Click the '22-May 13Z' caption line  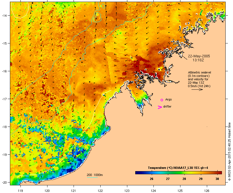point(196,83)
